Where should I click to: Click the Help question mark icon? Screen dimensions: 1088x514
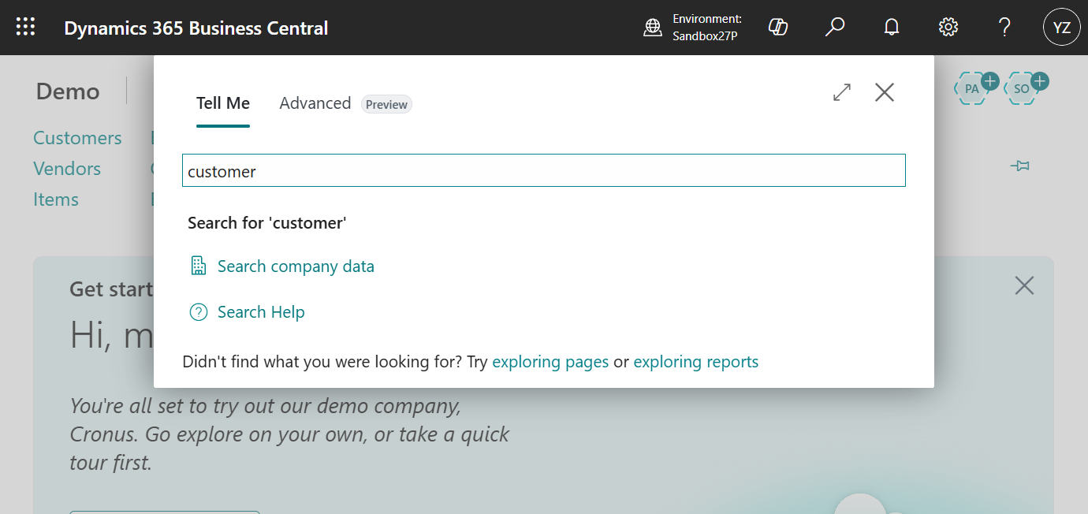click(x=1004, y=27)
